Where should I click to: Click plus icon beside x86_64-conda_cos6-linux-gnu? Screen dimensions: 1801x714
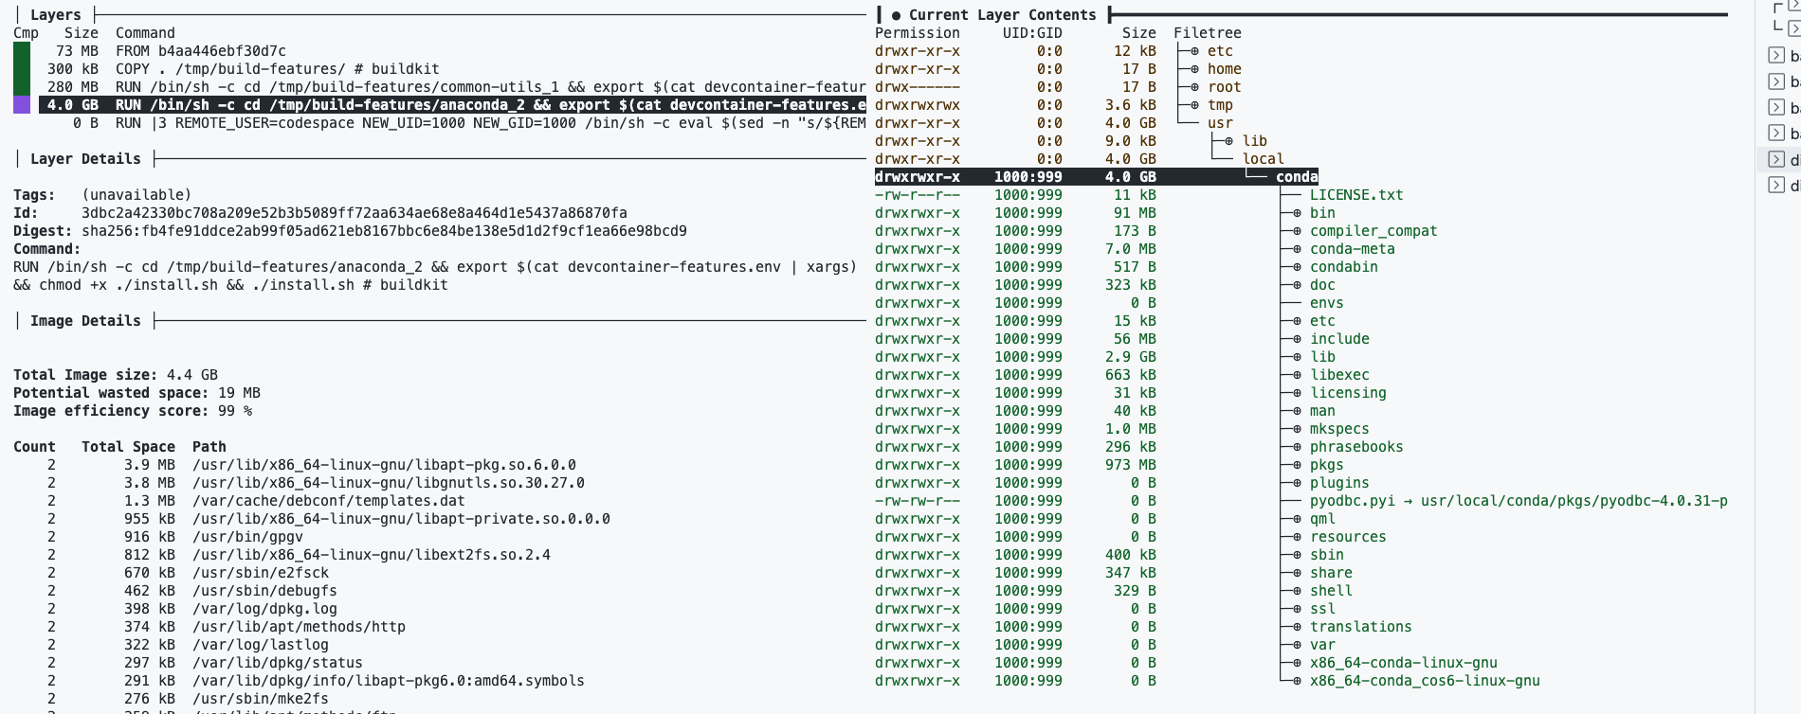pyautogui.click(x=1297, y=681)
